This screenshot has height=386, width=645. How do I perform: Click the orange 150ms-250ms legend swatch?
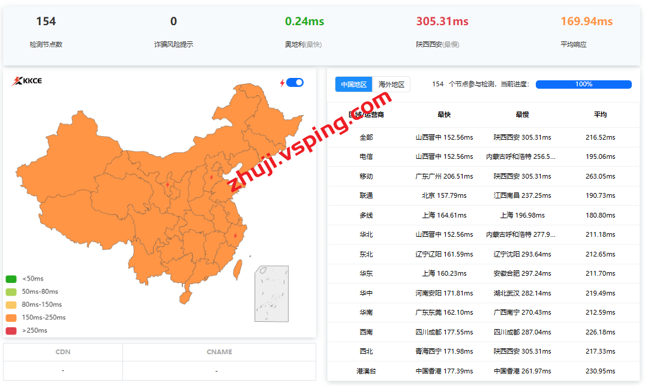(11, 318)
